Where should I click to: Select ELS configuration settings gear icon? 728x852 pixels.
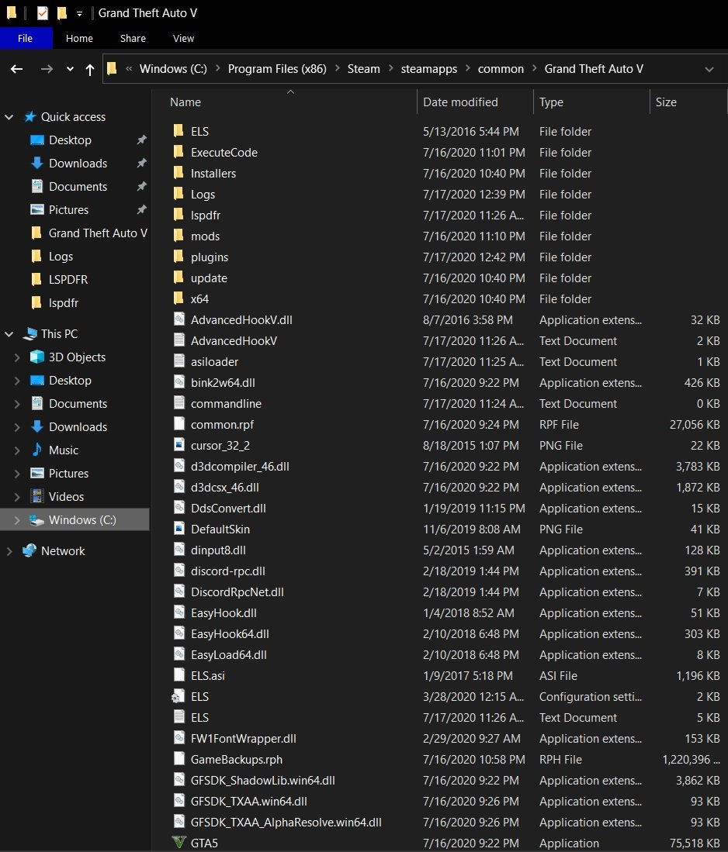coord(178,696)
